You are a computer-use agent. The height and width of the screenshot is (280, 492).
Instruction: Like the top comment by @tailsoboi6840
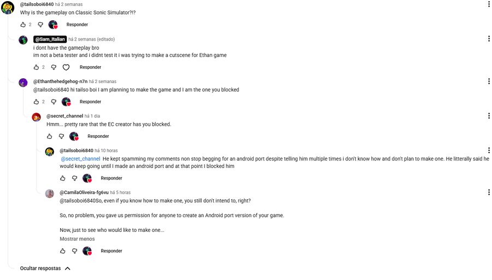click(x=23, y=25)
